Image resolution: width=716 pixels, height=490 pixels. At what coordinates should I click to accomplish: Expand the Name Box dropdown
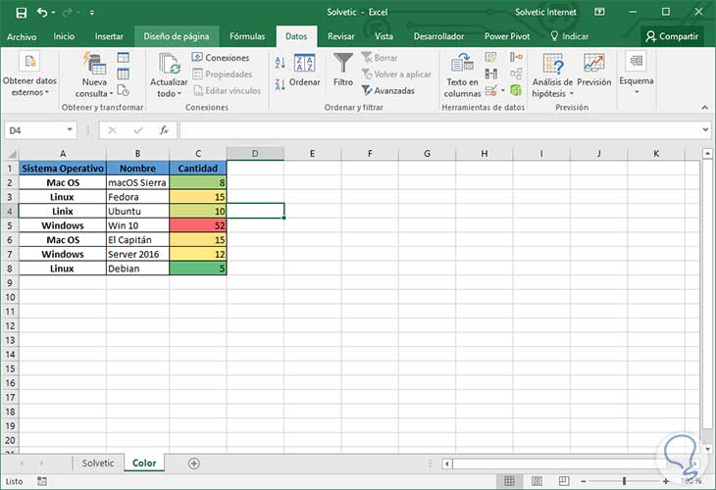70,130
